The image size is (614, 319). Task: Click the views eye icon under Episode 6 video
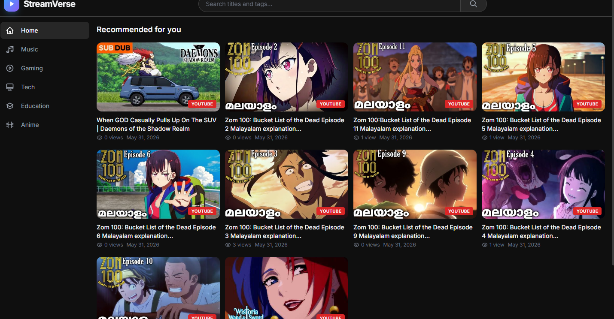(100, 245)
